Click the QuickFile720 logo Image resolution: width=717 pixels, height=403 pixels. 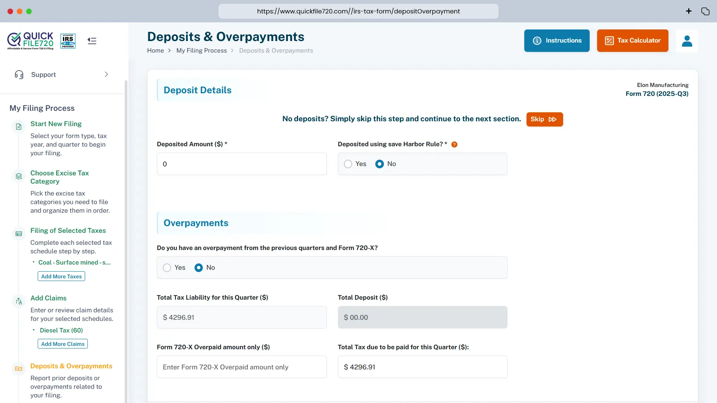point(31,41)
